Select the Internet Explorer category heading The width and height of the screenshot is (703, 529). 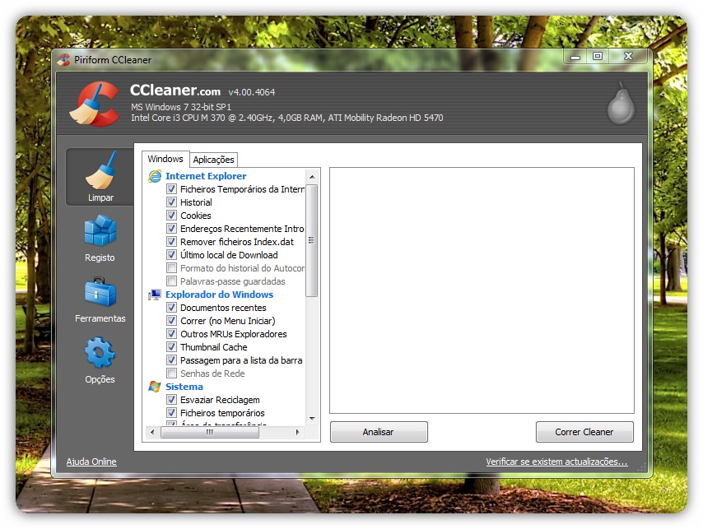[x=206, y=176]
